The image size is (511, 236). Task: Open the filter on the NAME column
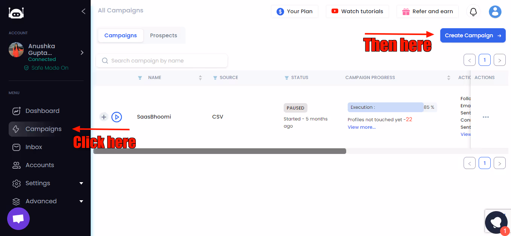(140, 78)
